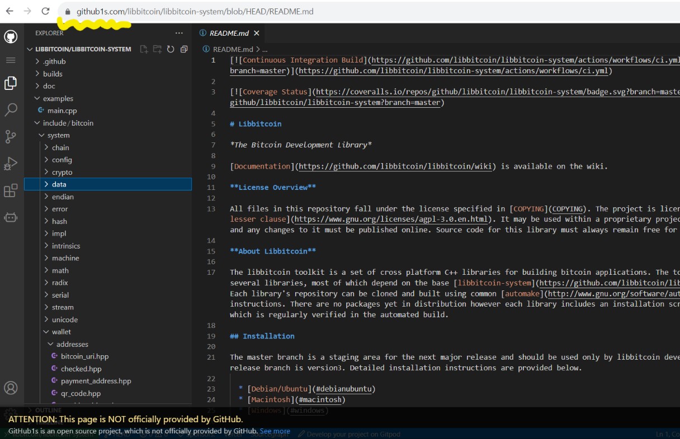Click the browser forward arrow
680x439 pixels.
27,11
